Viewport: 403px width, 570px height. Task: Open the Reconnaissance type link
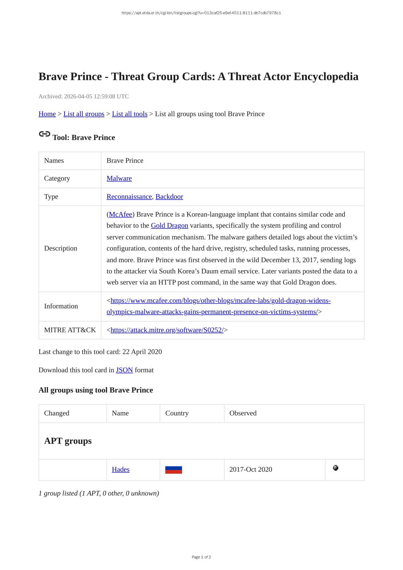(129, 196)
